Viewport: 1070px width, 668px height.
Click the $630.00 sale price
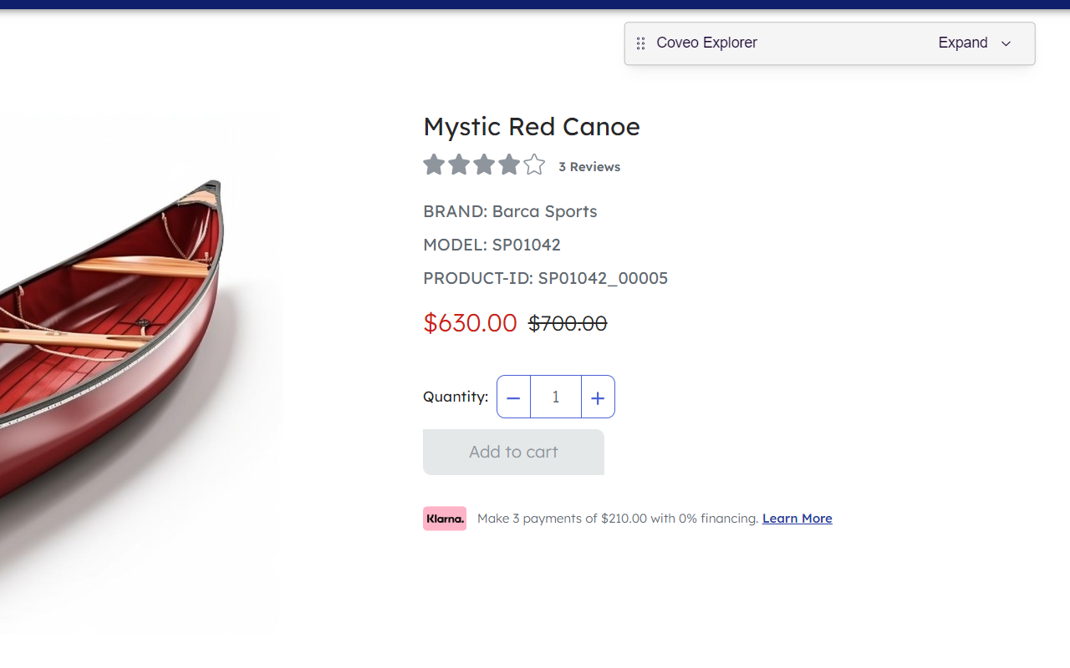point(470,323)
